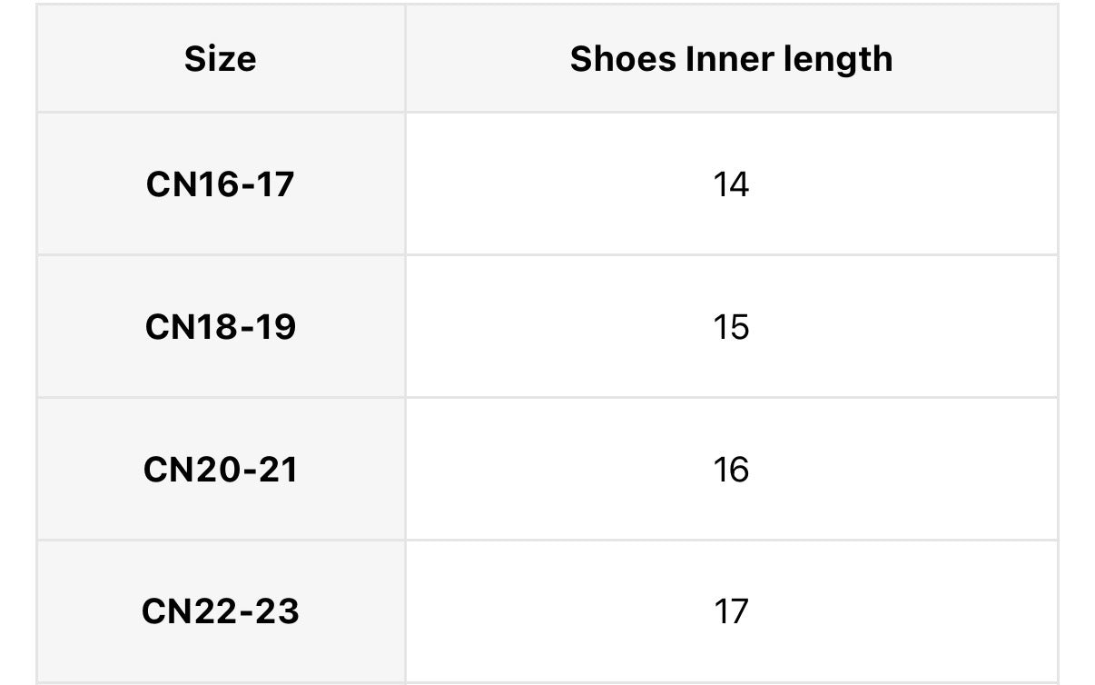
Task: Click the border below Shoes Inner length header
Action: point(731,113)
